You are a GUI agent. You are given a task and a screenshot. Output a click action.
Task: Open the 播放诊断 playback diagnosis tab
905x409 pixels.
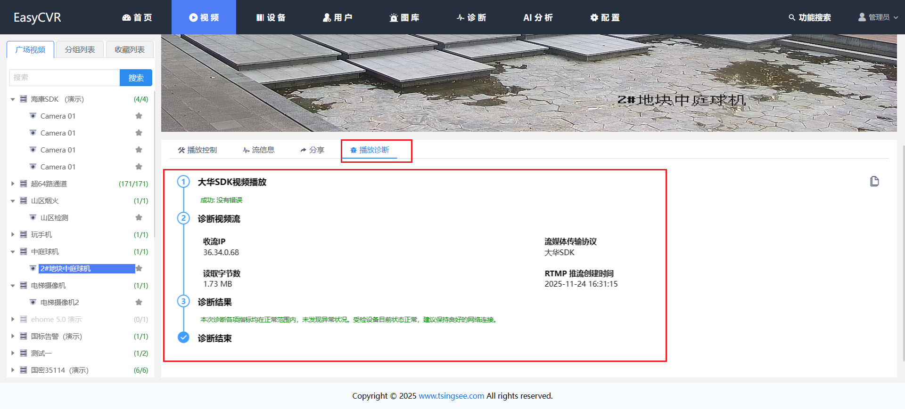(370, 150)
